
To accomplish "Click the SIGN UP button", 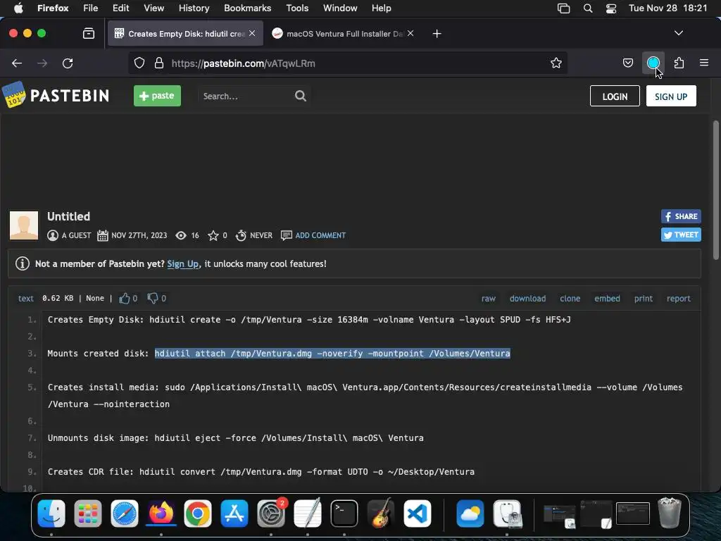I will point(671,96).
